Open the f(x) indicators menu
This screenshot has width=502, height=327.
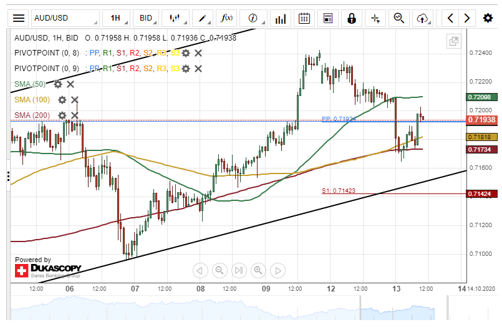click(x=227, y=18)
